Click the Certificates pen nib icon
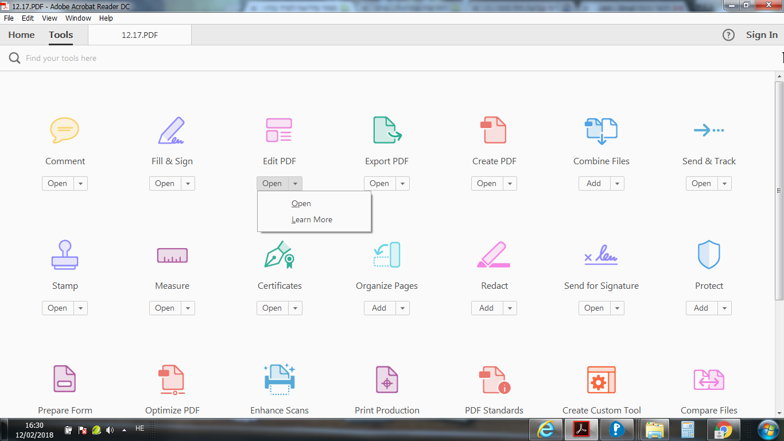The image size is (784, 441). point(280,255)
